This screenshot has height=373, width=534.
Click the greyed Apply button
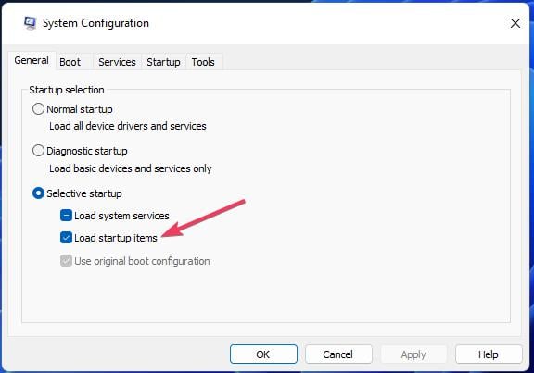click(413, 354)
